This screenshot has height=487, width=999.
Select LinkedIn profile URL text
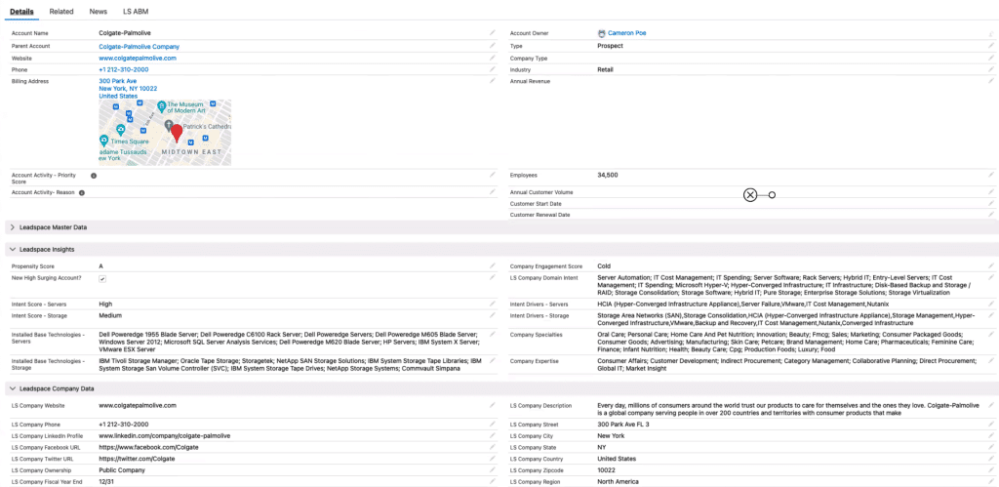(x=164, y=436)
